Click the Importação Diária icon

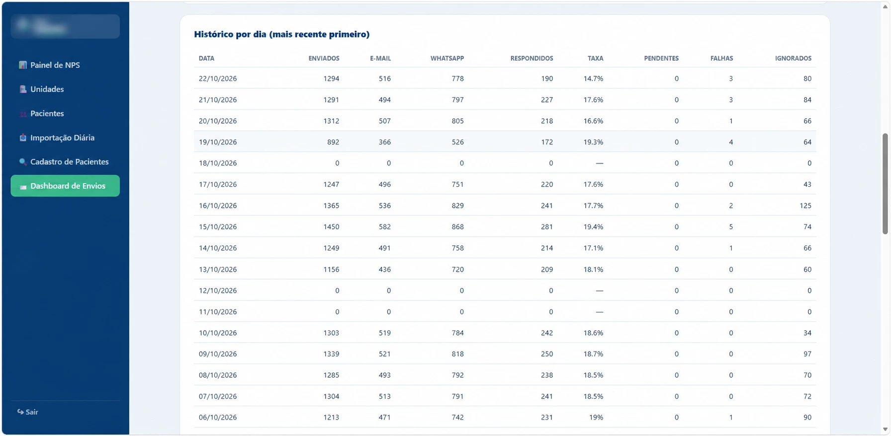[23, 138]
